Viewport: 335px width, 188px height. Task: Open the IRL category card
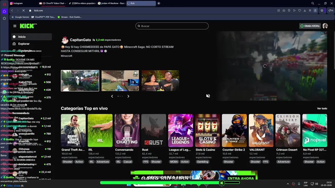[100, 131]
